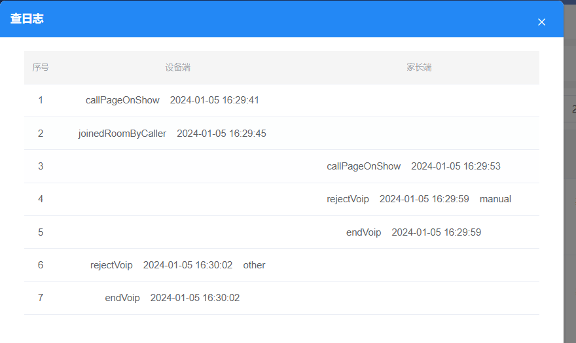Select the 家长端 column header
The width and height of the screenshot is (576, 343).
tap(419, 67)
